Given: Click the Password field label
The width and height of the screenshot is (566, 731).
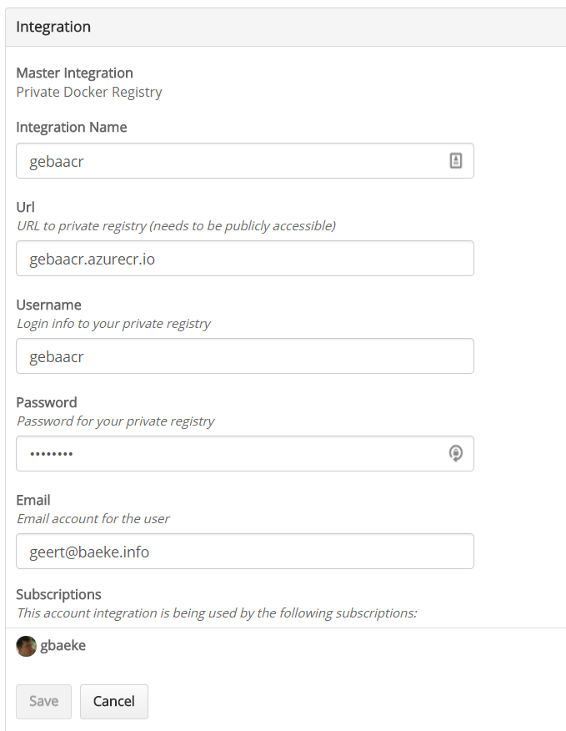Looking at the screenshot, I should tap(47, 402).
